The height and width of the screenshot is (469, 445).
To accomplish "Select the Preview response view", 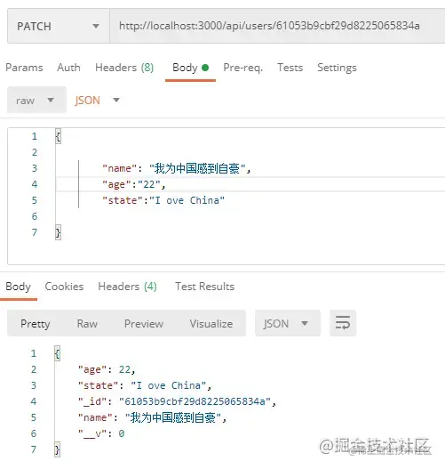I will tap(144, 324).
